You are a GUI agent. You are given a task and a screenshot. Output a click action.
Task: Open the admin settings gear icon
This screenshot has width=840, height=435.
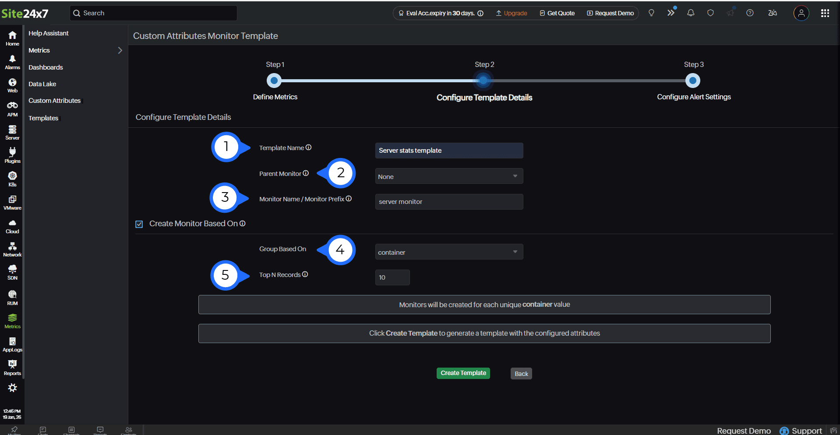tap(12, 388)
